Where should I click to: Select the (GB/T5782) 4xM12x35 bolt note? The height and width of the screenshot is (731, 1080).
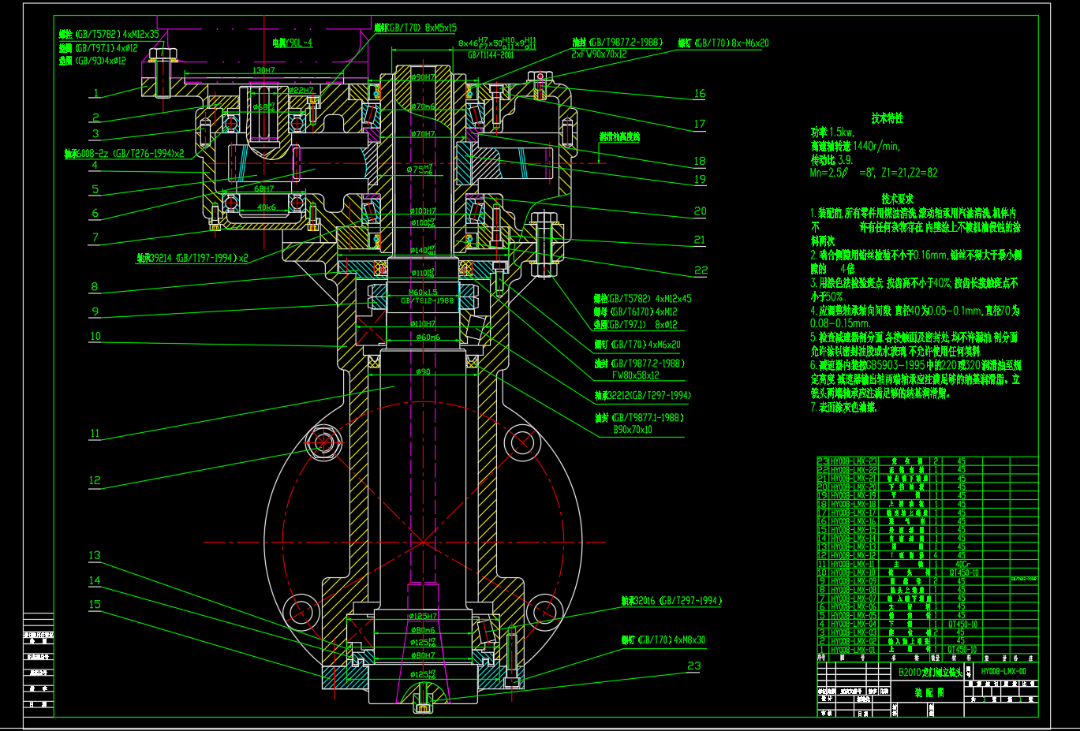[109, 35]
